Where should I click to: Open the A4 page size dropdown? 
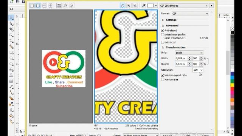[x=17, y=9]
